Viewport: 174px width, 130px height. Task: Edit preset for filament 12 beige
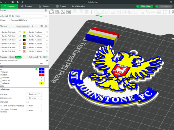(x=47, y=51)
